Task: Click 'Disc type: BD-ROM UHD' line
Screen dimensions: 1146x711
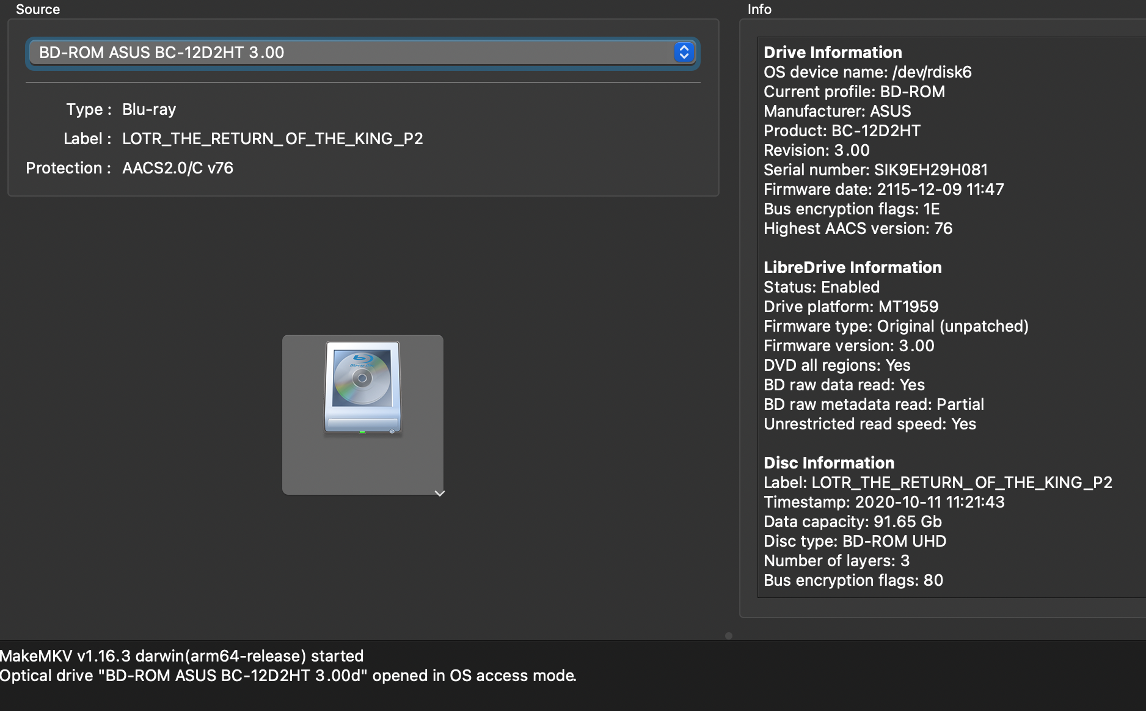Action: pos(855,541)
